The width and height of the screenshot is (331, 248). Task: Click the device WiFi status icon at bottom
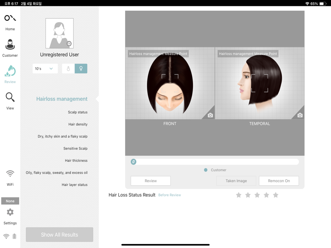click(x=6, y=236)
